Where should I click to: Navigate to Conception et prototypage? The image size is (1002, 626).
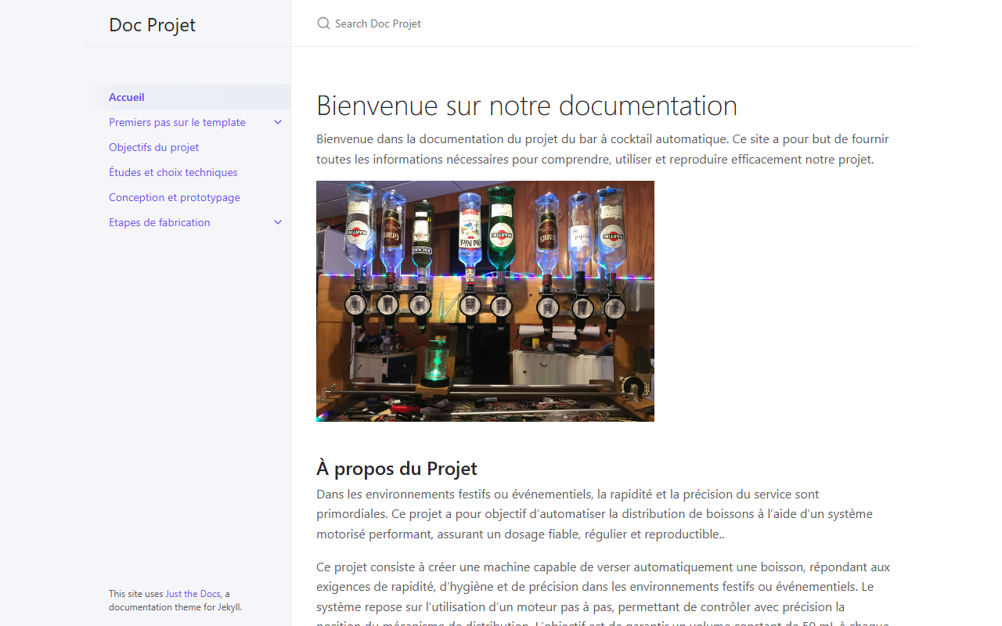(x=175, y=197)
